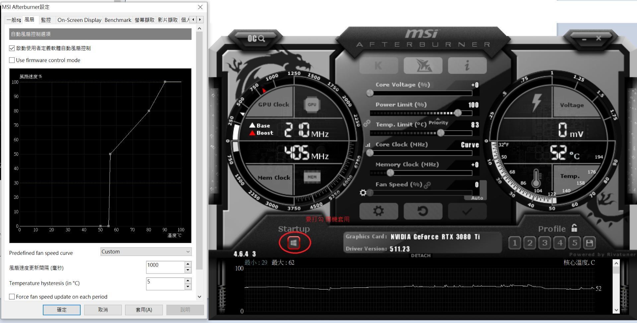Click the voltage/temp link chain icon
This screenshot has width=637, height=323.
pyautogui.click(x=367, y=123)
